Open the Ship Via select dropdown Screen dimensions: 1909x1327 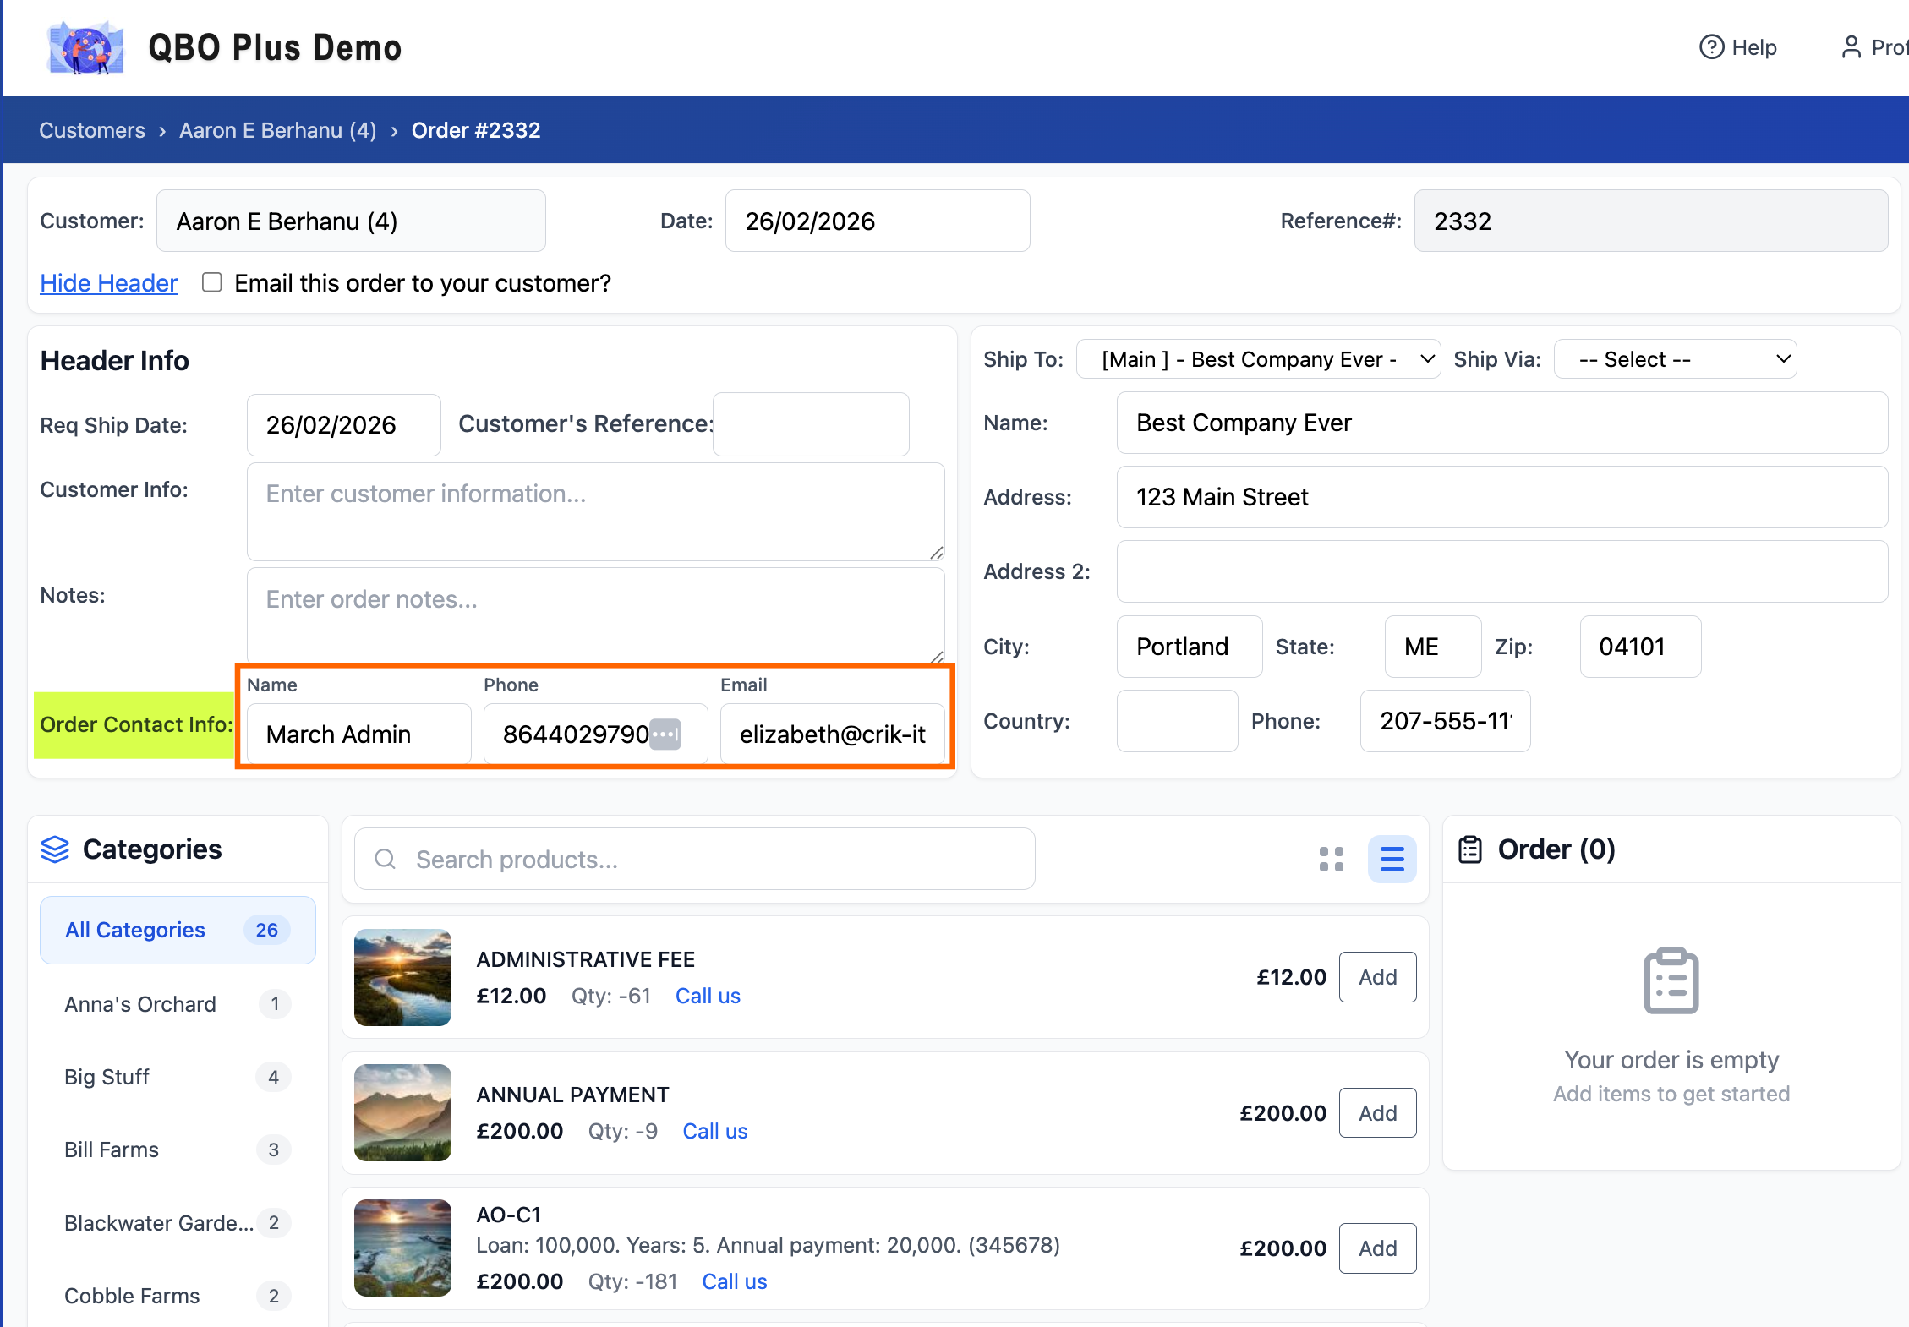1675,359
